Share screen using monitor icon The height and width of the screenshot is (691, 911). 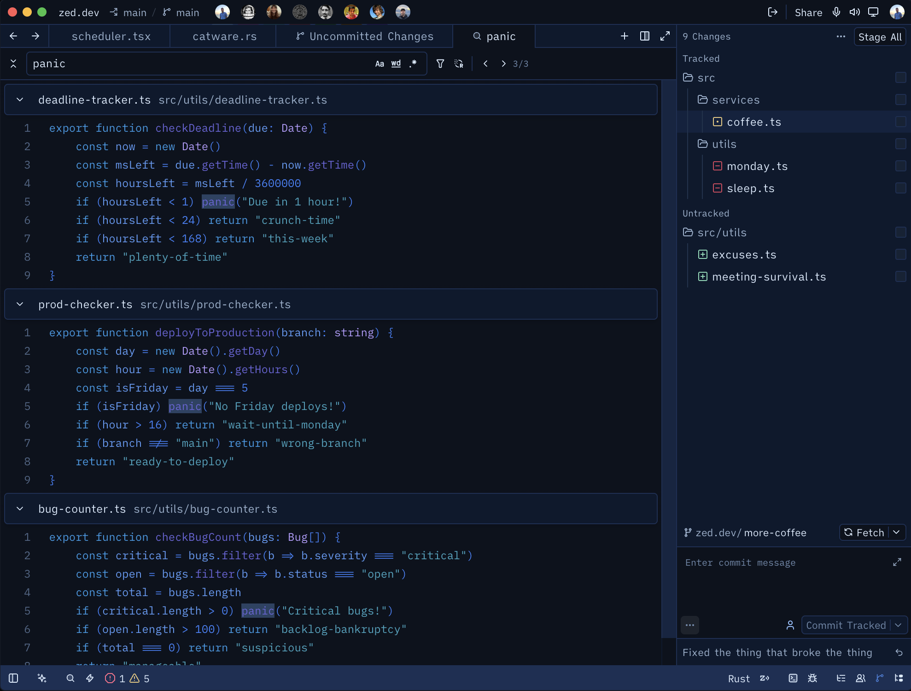873,12
